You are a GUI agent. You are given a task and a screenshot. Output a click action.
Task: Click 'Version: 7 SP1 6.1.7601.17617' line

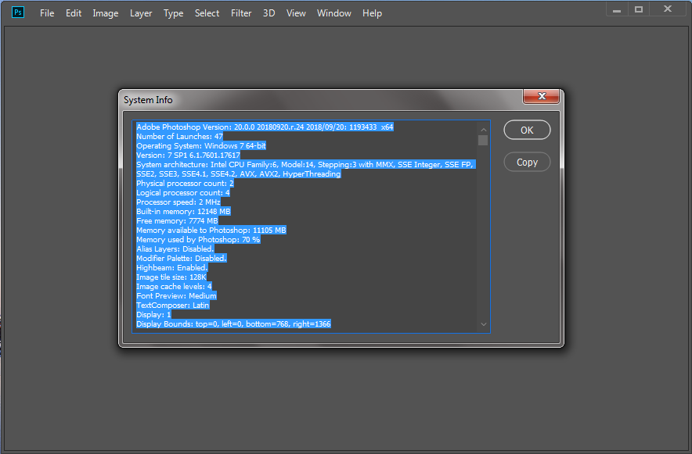[188, 155]
